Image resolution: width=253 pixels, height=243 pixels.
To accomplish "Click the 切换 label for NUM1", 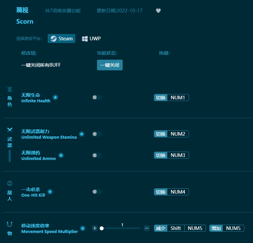I will (x=161, y=97).
